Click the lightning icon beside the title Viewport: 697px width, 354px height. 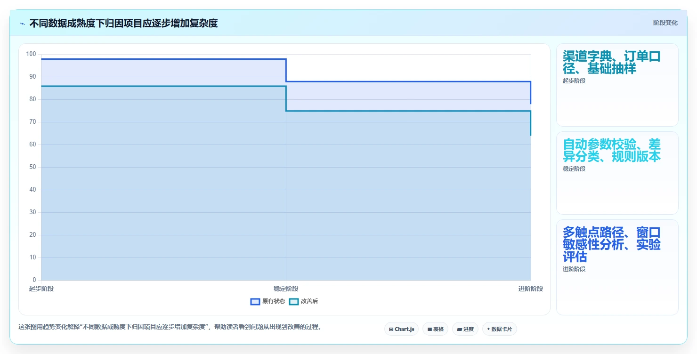(x=23, y=24)
